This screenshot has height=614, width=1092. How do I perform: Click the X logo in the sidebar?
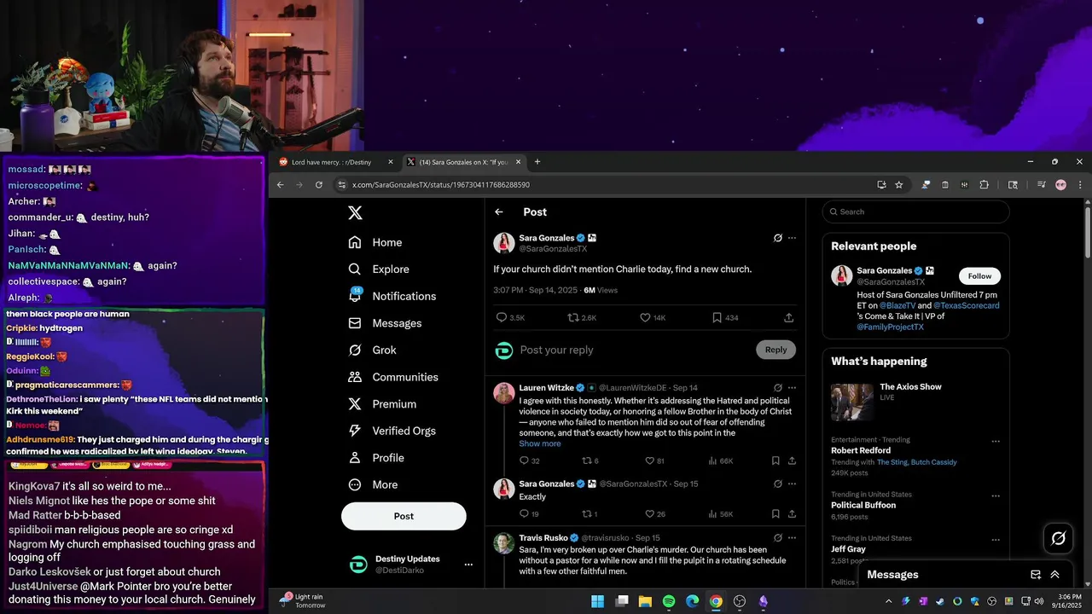(x=355, y=213)
